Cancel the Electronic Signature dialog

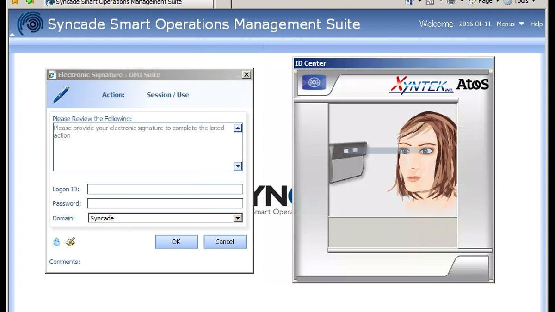pos(225,242)
